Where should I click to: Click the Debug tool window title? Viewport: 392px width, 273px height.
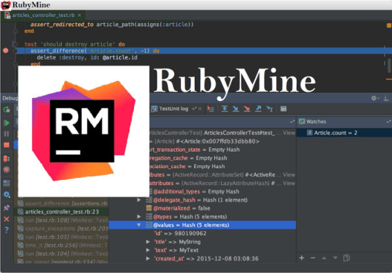(10, 98)
